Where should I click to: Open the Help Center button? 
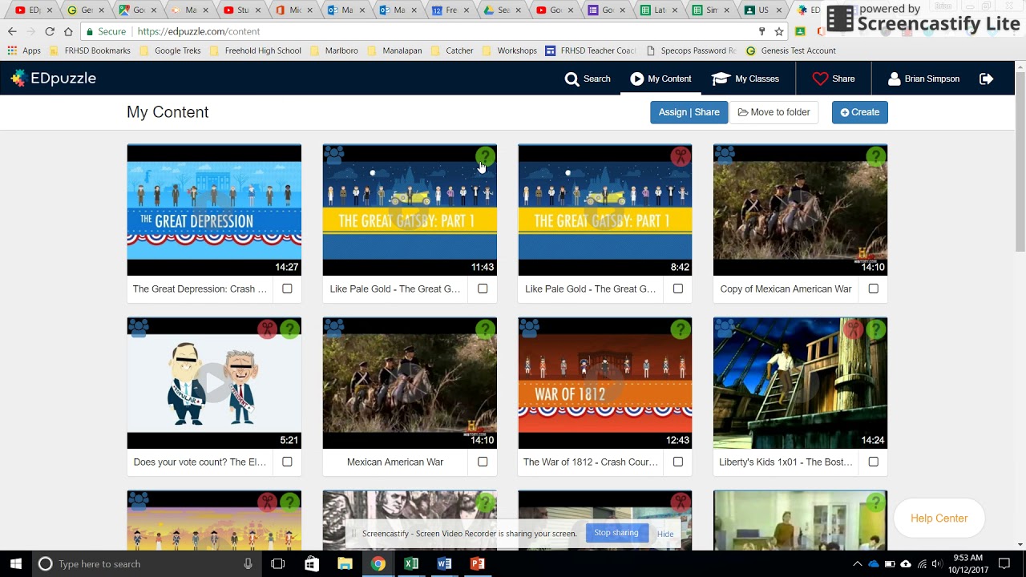(939, 518)
